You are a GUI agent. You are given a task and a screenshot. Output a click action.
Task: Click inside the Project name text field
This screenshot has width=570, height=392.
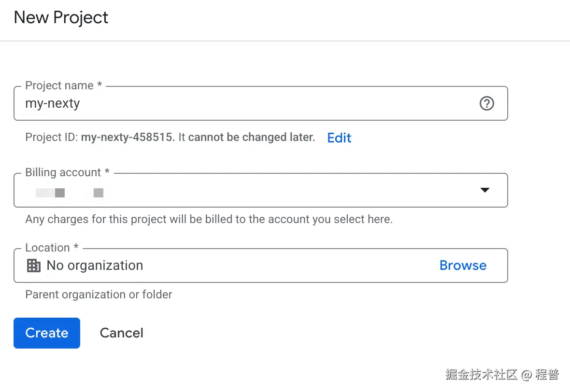[193, 103]
